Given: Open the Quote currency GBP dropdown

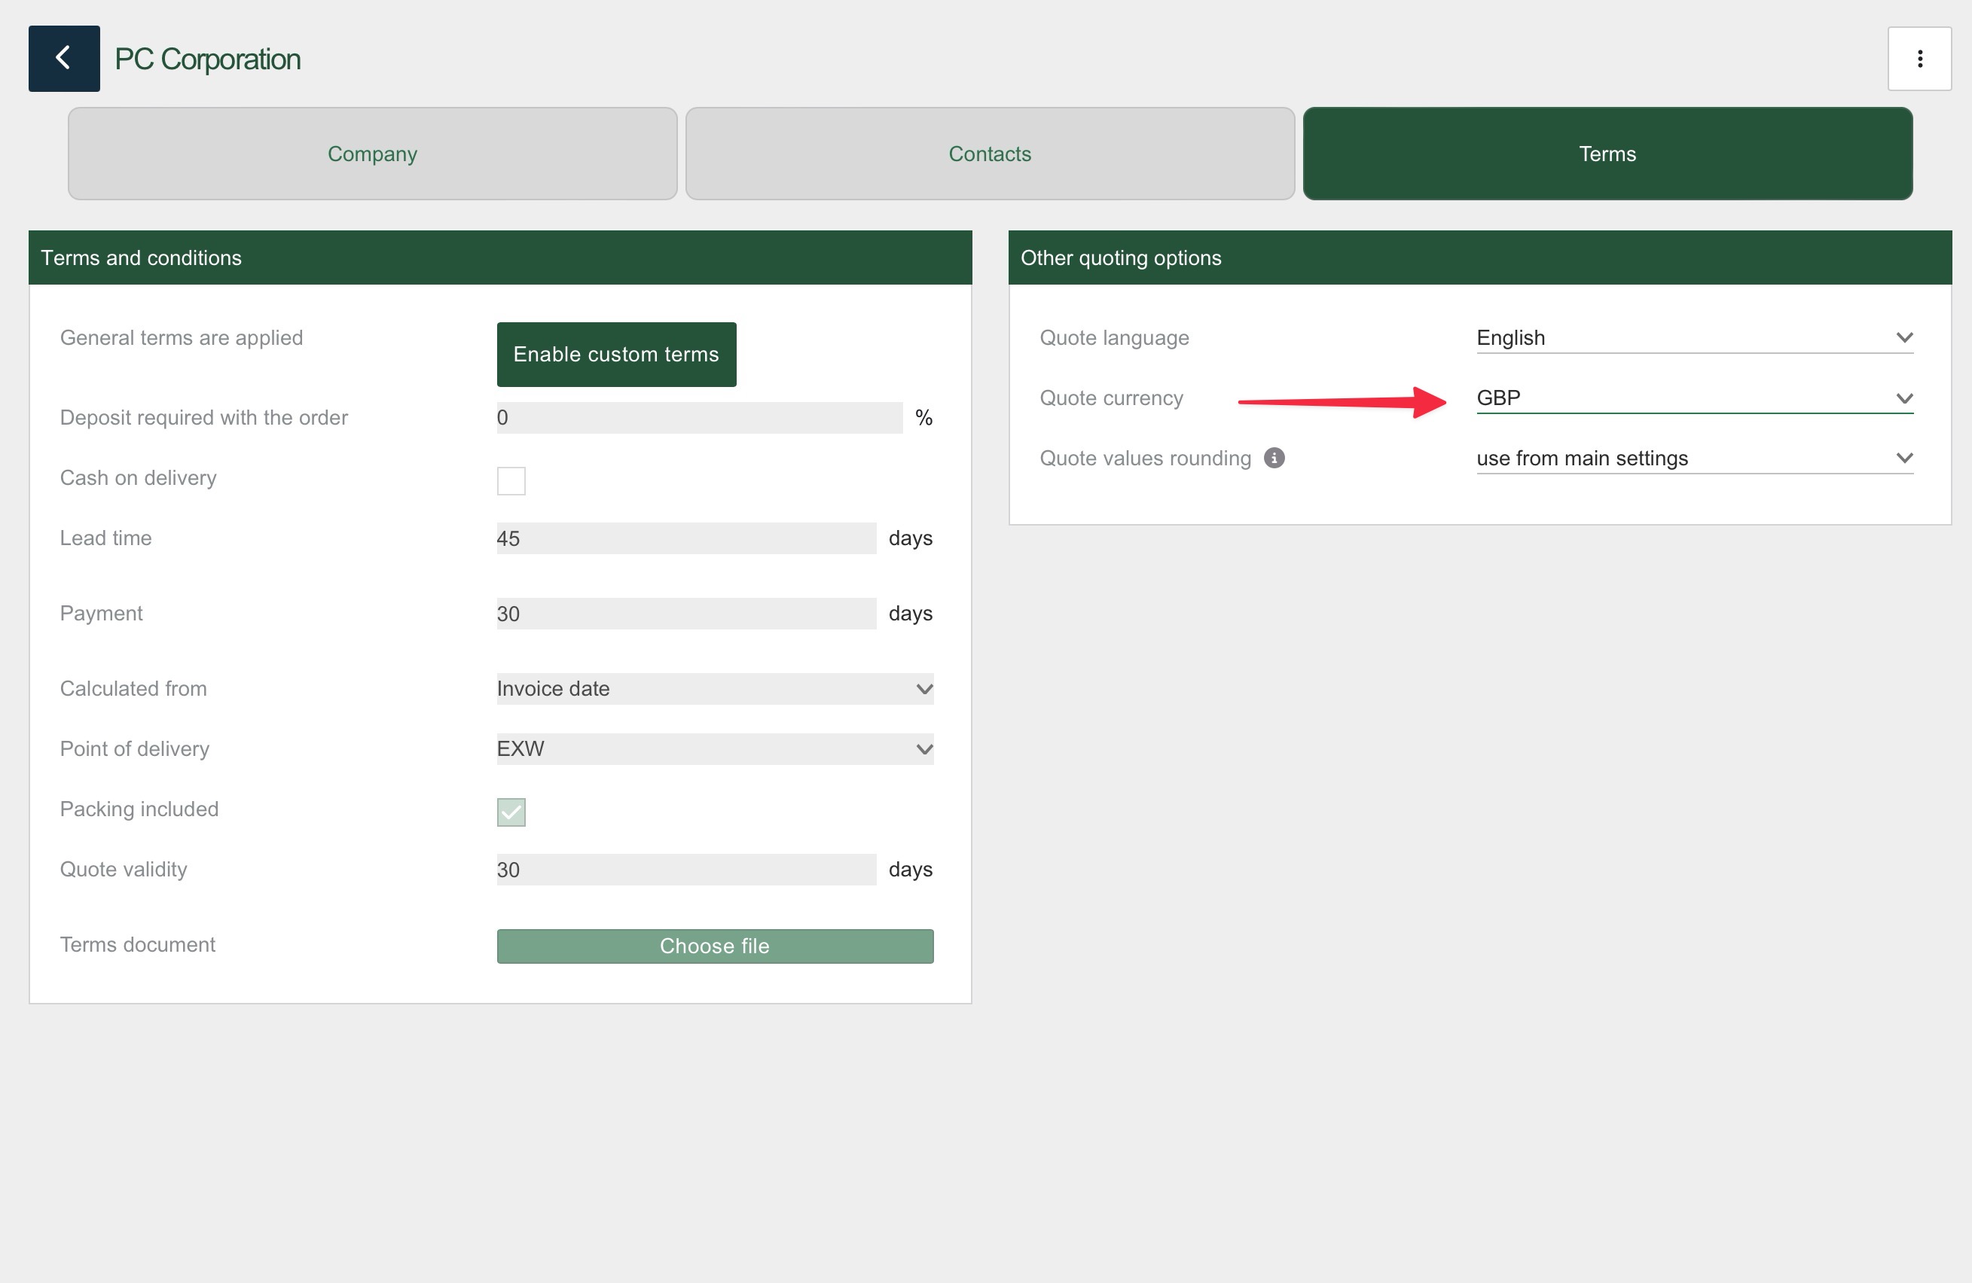Looking at the screenshot, I should (x=1693, y=398).
